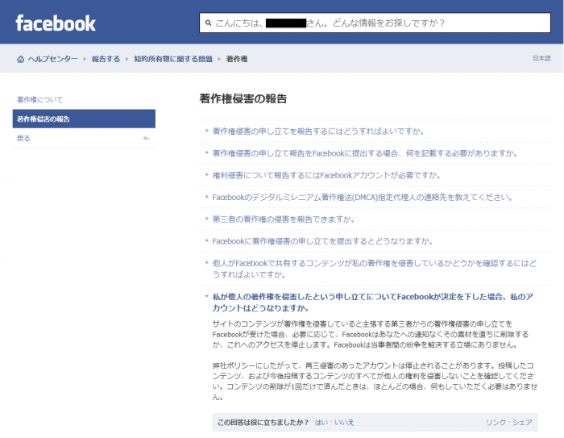The image size is (564, 438).
Task: Click the search magnifier icon
Action: click(x=208, y=23)
